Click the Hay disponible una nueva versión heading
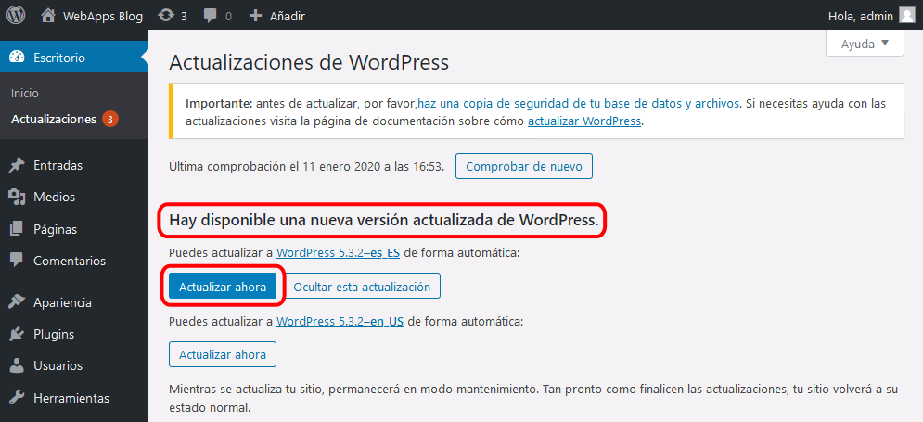The image size is (923, 422). coord(384,220)
